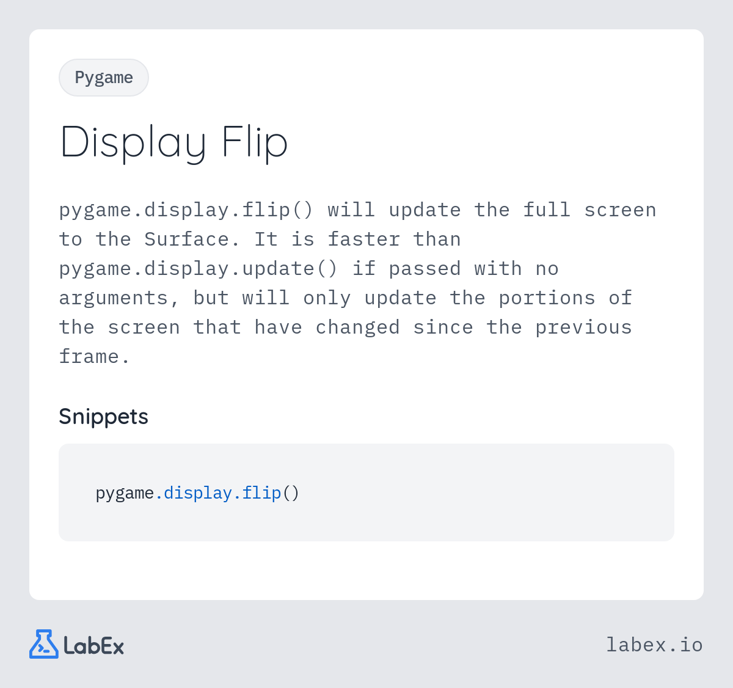Click the parentheses after flip in snippet
The image size is (733, 688).
(291, 492)
